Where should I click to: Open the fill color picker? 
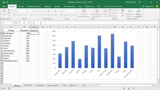(x=31, y=15)
